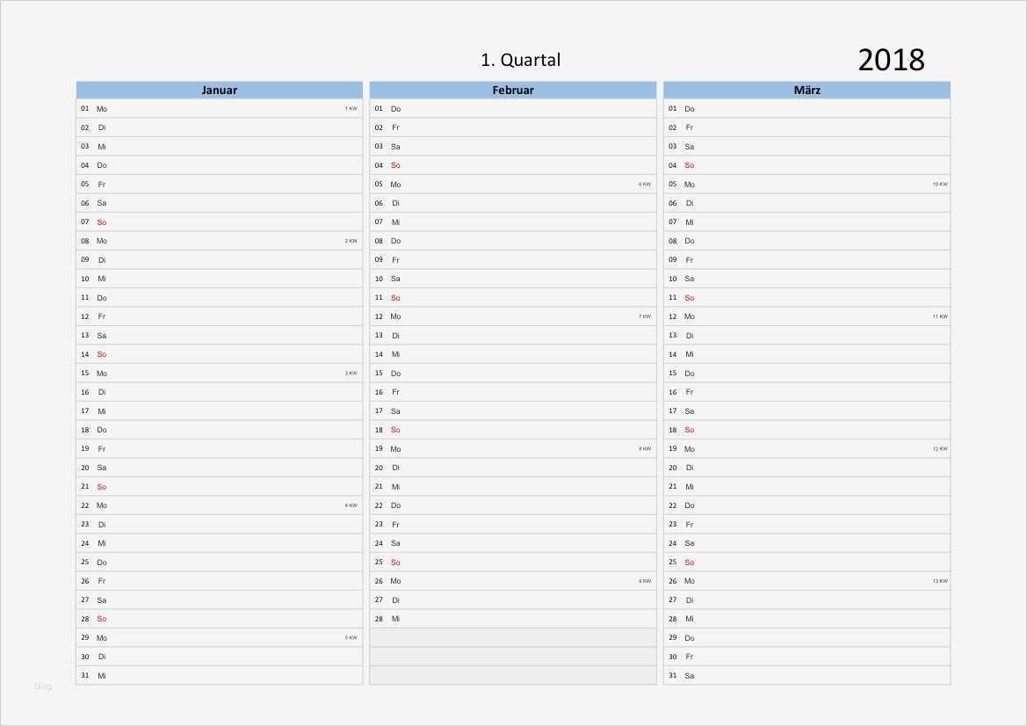Click the 28 Mi row in Februar
The width and height of the screenshot is (1027, 726).
pos(512,619)
